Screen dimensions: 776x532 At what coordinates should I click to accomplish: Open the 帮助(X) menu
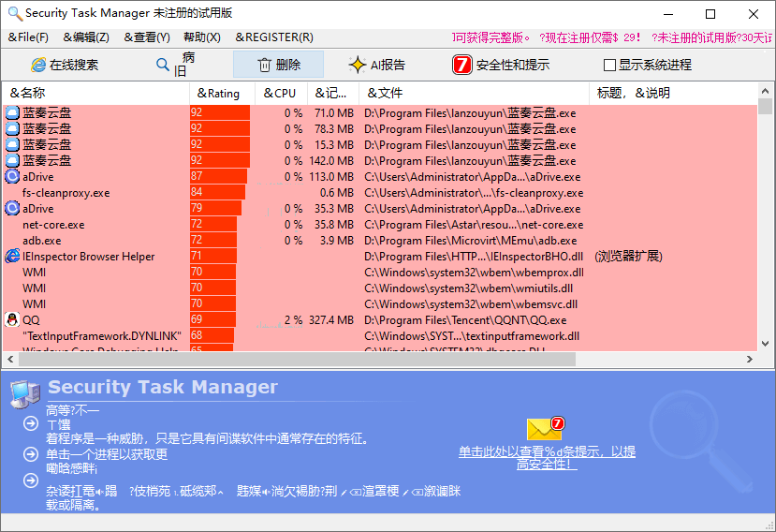(202, 37)
